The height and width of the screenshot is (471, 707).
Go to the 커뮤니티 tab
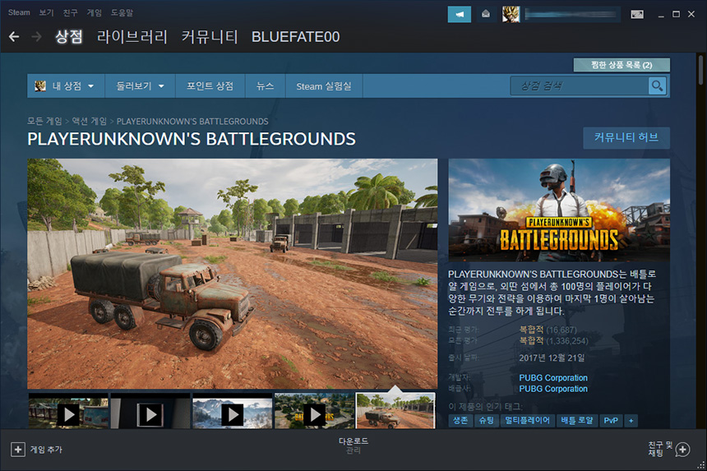click(x=210, y=36)
